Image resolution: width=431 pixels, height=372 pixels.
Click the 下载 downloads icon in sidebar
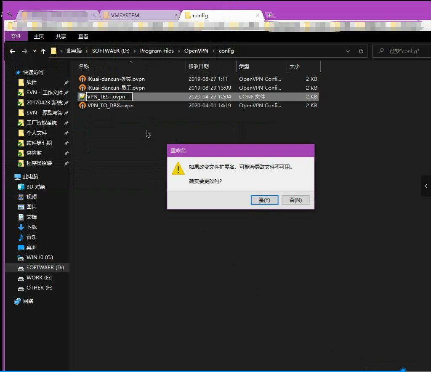(x=21, y=227)
